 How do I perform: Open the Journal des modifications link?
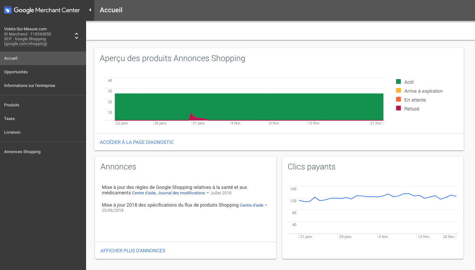pyautogui.click(x=181, y=193)
